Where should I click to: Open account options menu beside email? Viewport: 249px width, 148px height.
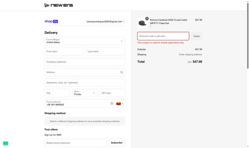tap(124, 21)
